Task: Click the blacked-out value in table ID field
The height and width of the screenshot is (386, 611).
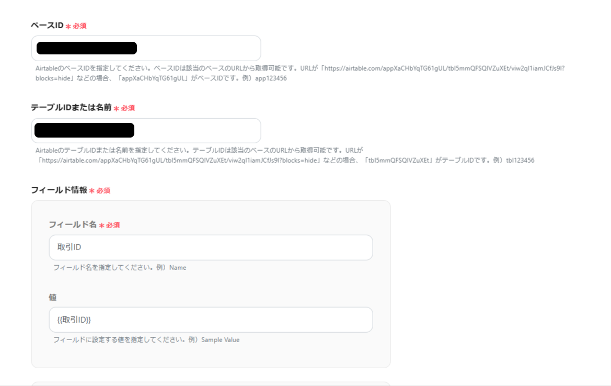Action: 84,130
